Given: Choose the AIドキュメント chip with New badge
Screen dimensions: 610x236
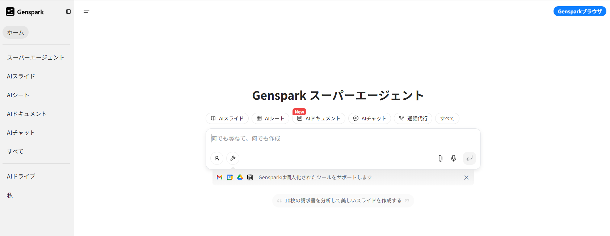Looking at the screenshot, I should click(x=319, y=119).
